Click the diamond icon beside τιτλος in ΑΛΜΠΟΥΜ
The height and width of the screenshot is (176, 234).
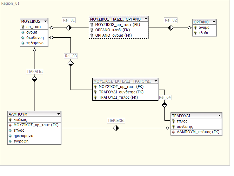10,130
